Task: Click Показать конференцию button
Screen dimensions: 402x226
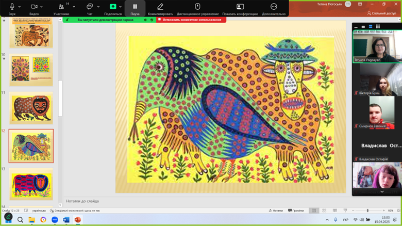Action: 240,8
